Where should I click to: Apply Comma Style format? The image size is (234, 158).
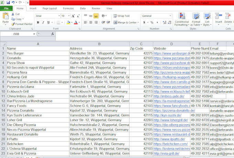pos(157,22)
